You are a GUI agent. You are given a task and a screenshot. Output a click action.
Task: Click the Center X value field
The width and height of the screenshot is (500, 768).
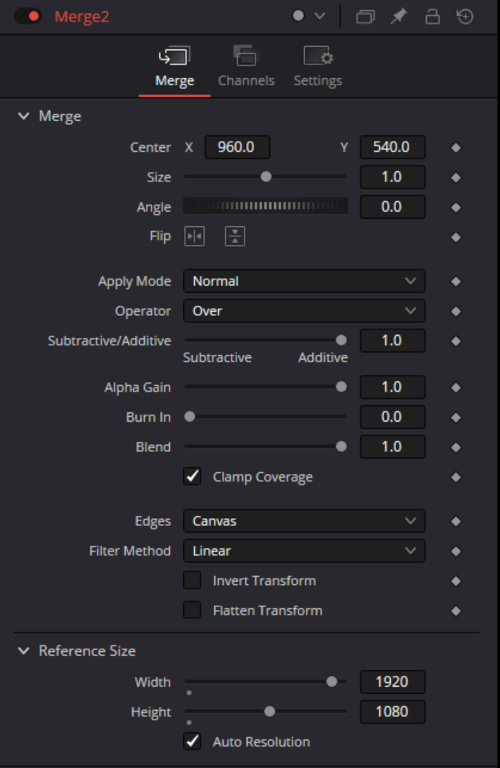(x=237, y=147)
